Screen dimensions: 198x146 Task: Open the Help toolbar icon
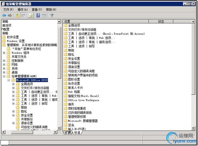click(x=38, y=16)
